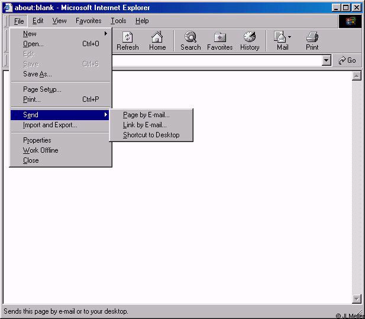The width and height of the screenshot is (365, 319).
Task: Choose Open... from File menu
Action: pos(60,44)
